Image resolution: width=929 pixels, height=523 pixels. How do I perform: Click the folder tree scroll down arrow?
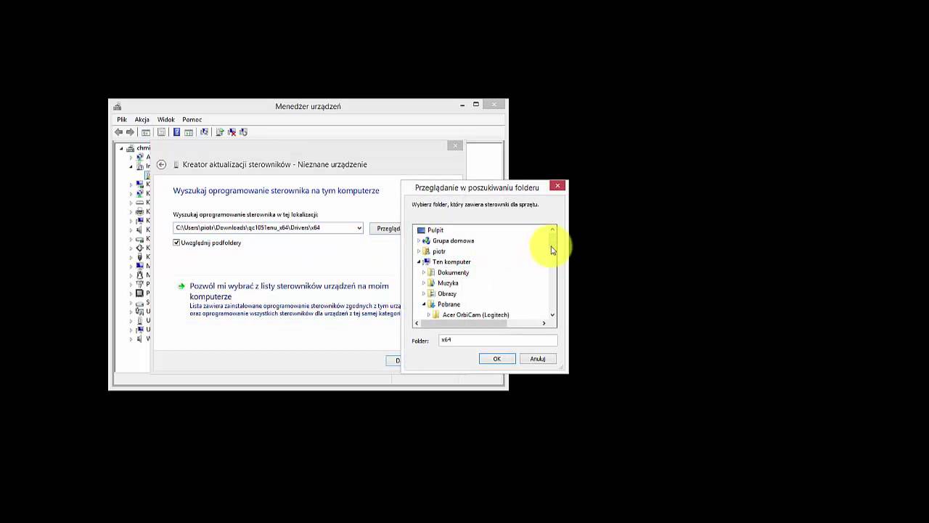pyautogui.click(x=552, y=315)
